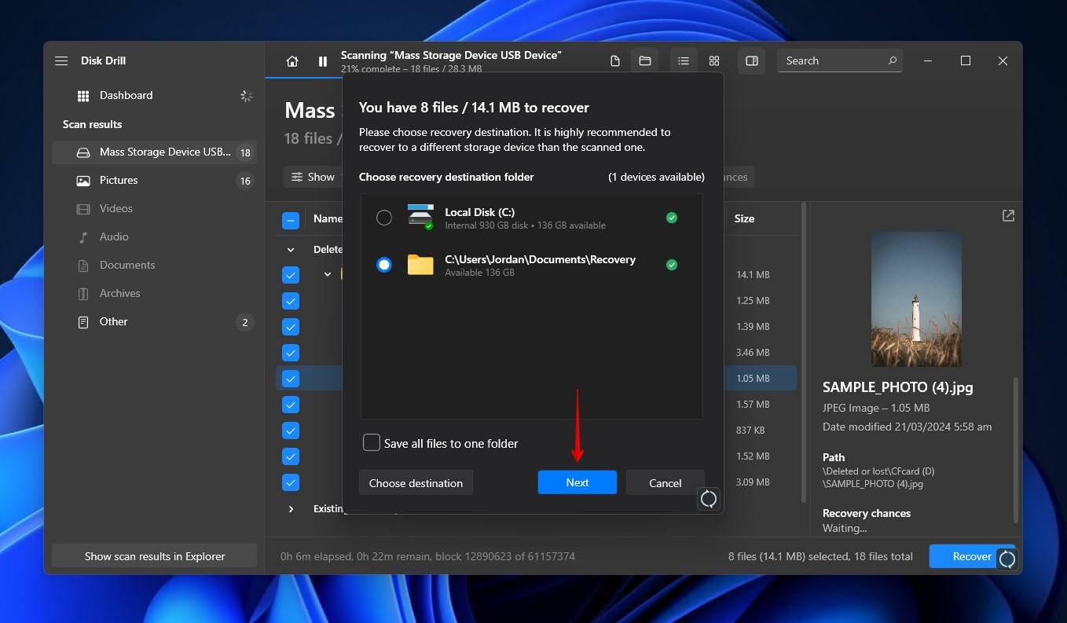This screenshot has height=623, width=1067.
Task: Click the Search input field
Action: click(x=833, y=61)
